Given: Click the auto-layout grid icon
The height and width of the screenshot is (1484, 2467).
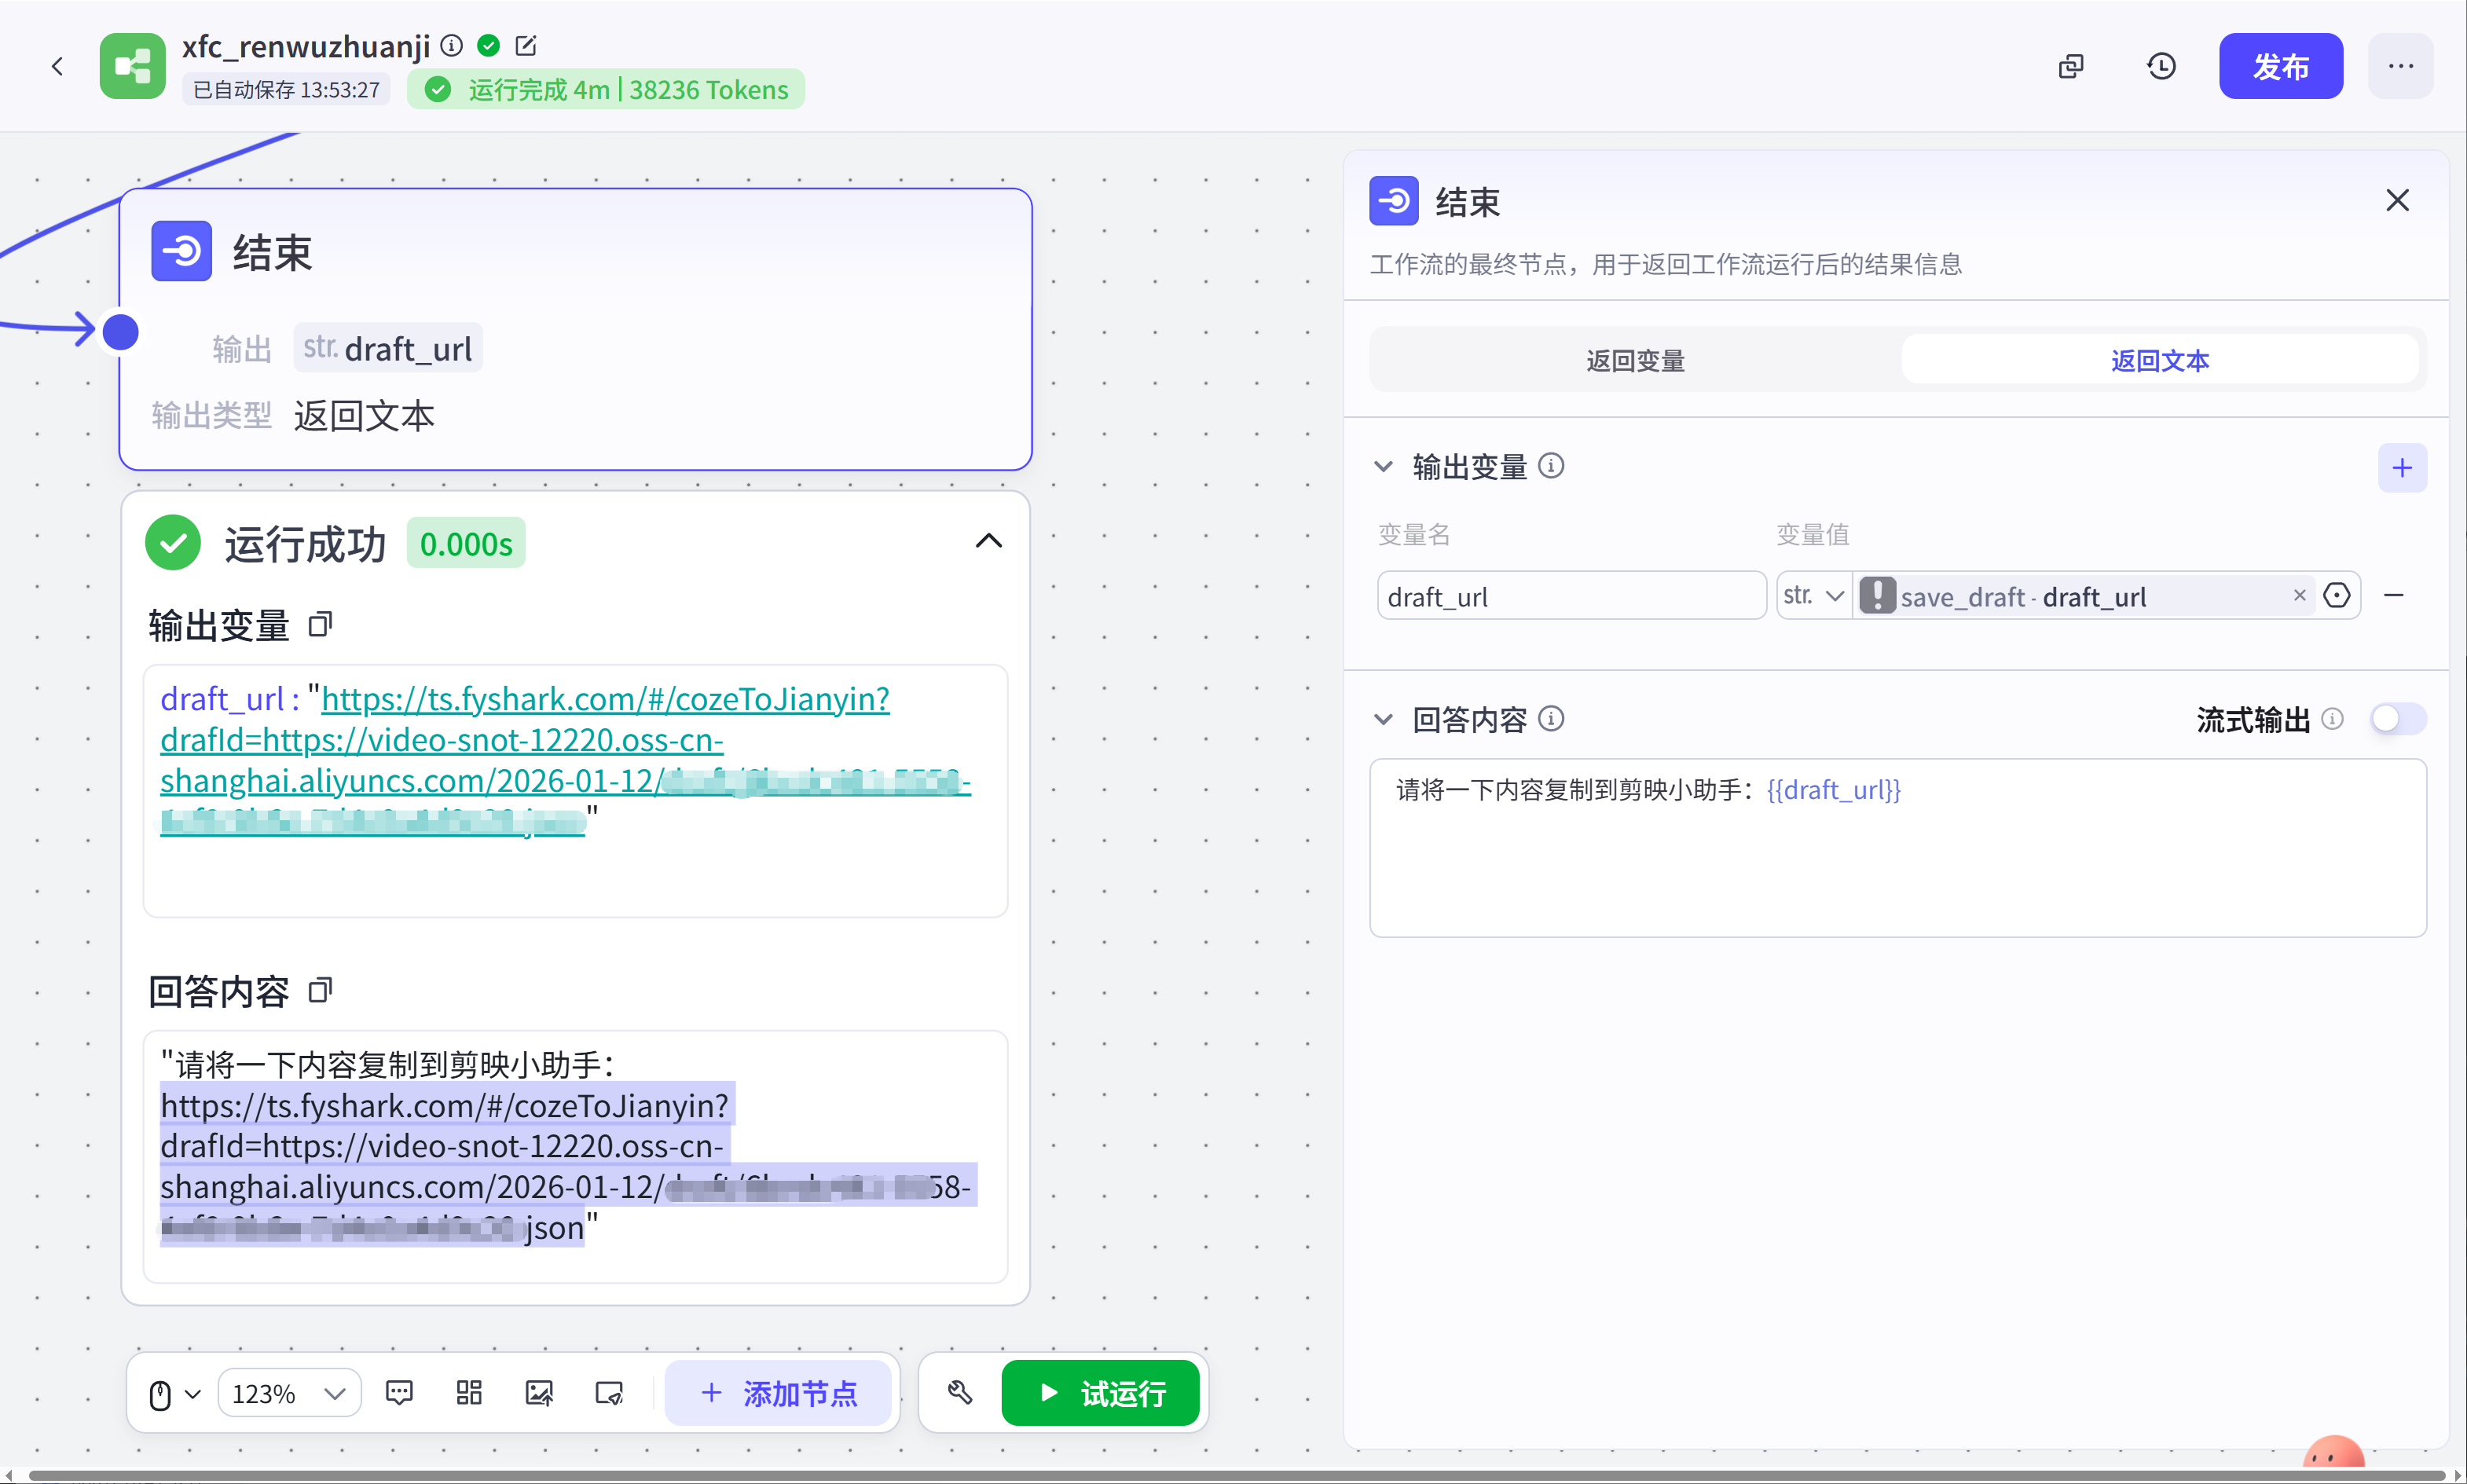Looking at the screenshot, I should (469, 1393).
